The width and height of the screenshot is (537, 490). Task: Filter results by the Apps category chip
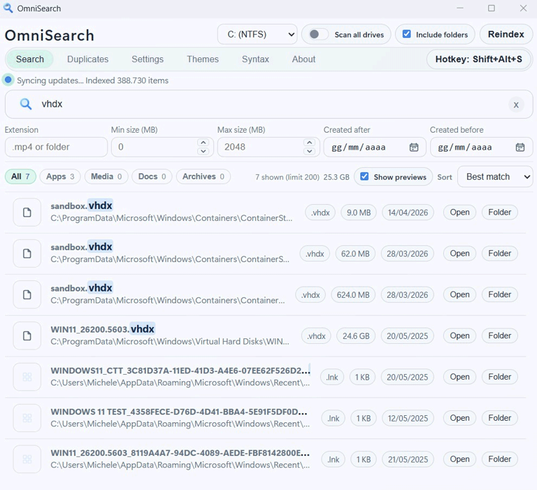click(x=60, y=177)
